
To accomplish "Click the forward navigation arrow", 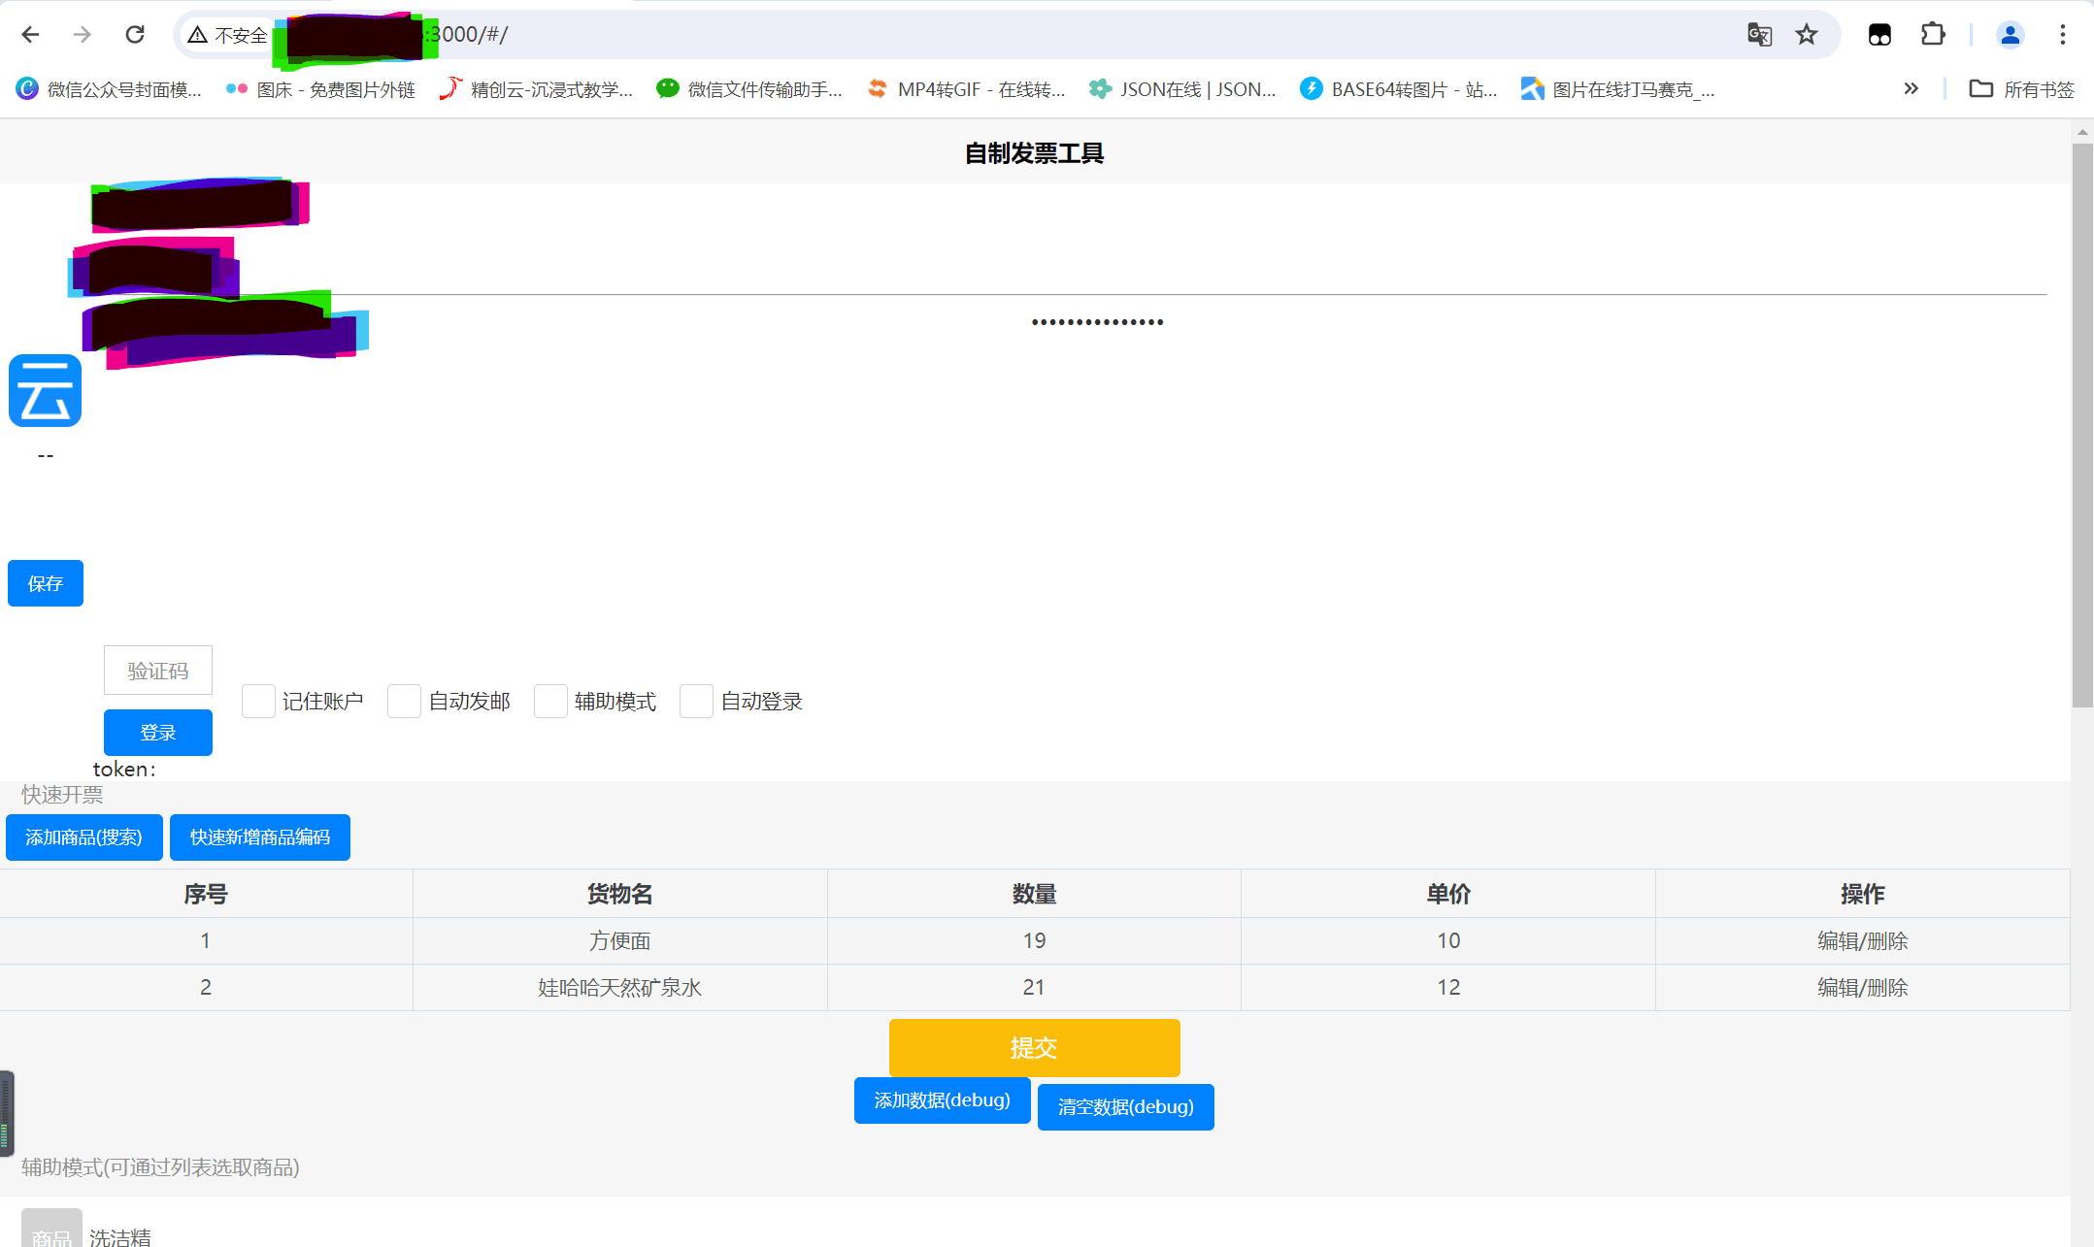I will (83, 34).
